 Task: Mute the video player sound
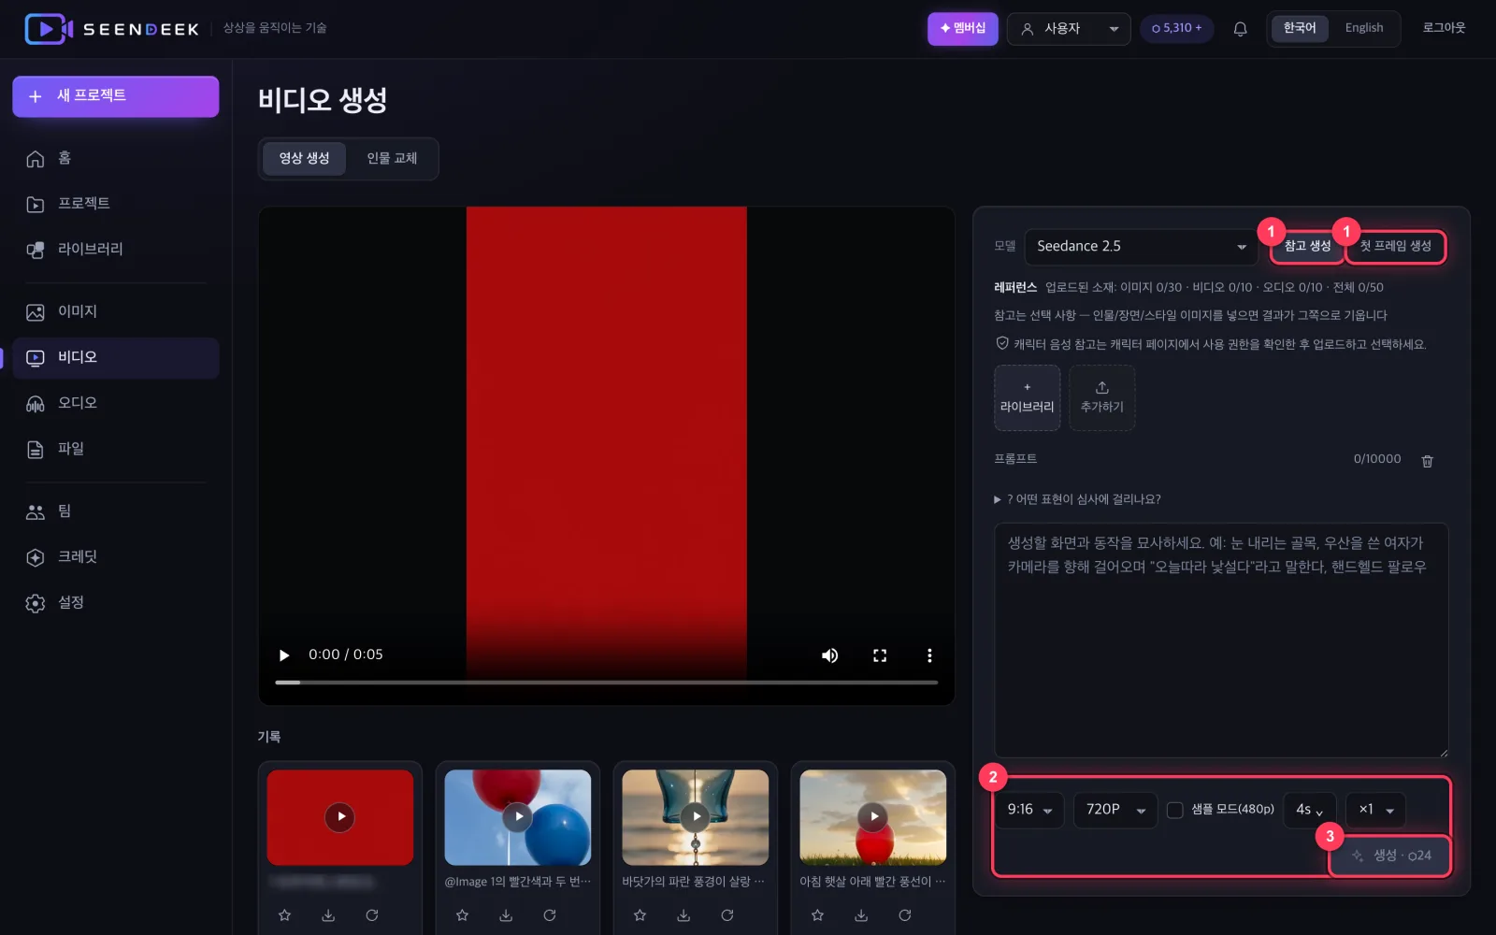[x=829, y=655]
